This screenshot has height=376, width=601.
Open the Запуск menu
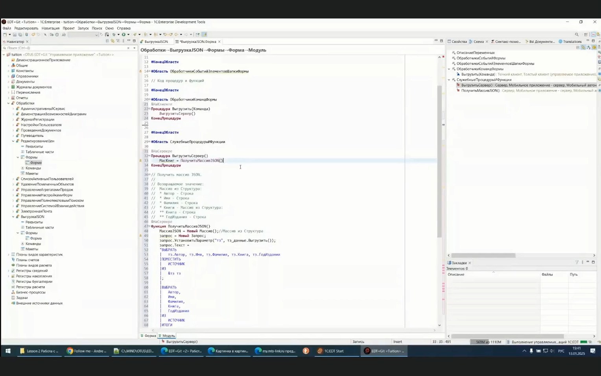coord(83,28)
